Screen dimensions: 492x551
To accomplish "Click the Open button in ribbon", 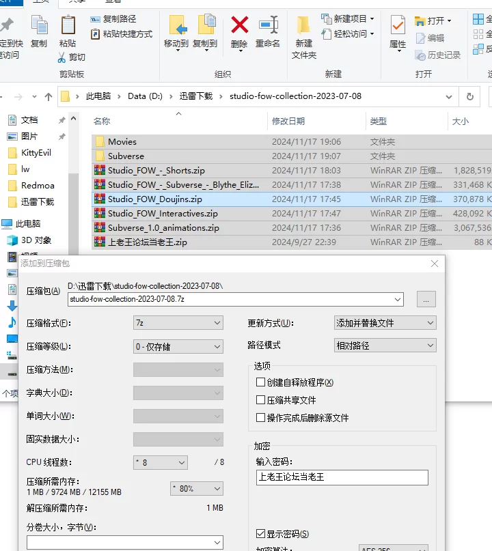I will point(433,20).
